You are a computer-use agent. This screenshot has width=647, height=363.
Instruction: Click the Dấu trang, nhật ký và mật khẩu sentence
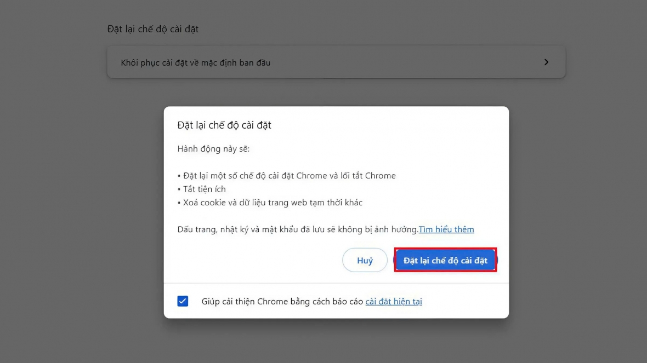[298, 229]
